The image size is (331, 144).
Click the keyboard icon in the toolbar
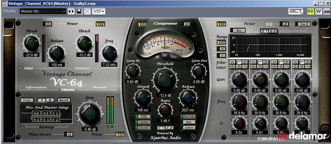point(327,11)
